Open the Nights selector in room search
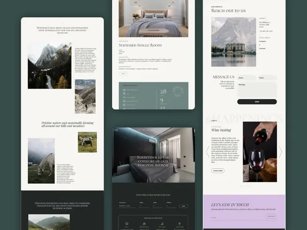This screenshot has height=230, width=307. pos(144,205)
